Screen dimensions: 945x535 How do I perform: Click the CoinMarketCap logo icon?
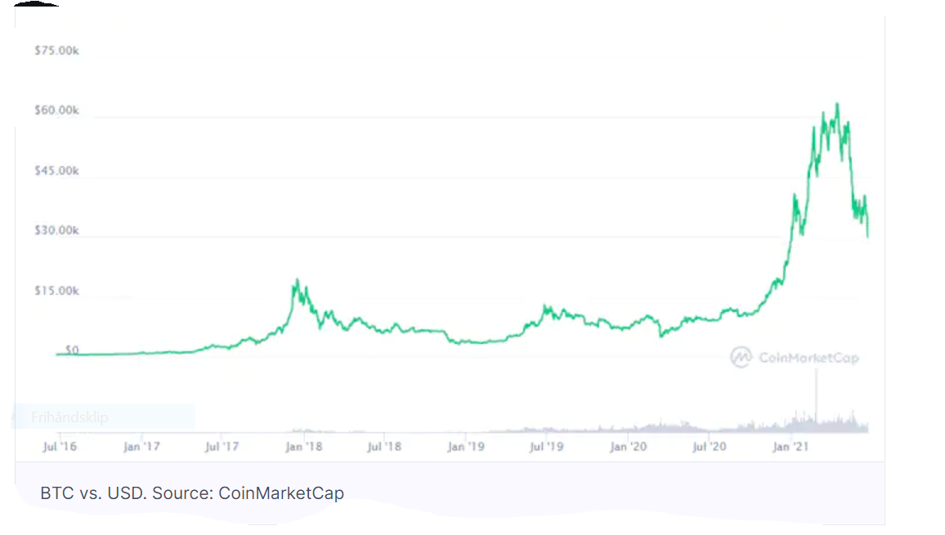point(741,357)
